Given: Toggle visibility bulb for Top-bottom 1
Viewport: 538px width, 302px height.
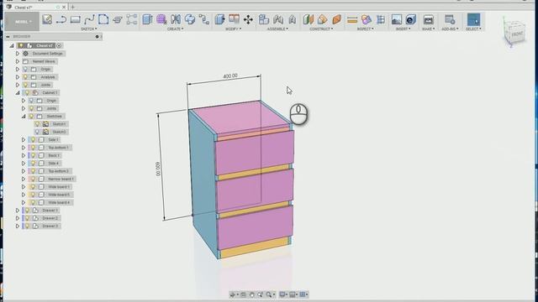Looking at the screenshot, I should pyautogui.click(x=34, y=148).
